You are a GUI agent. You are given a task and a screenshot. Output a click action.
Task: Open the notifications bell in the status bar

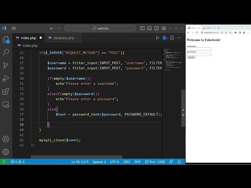[179, 162]
